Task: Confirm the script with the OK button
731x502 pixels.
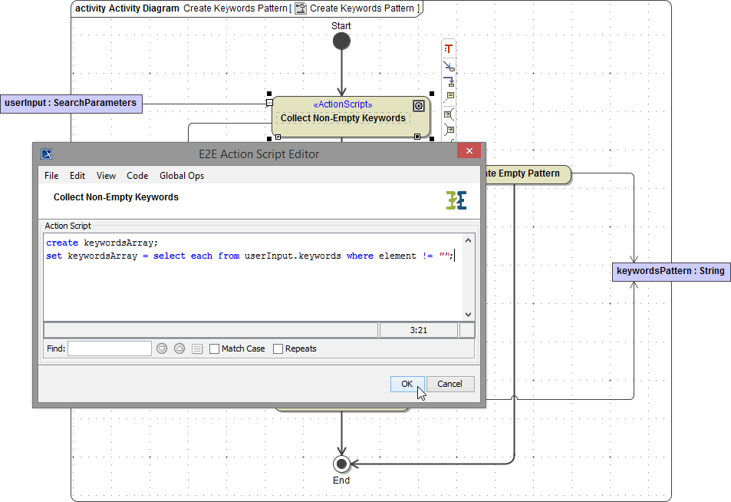Action: coord(407,384)
